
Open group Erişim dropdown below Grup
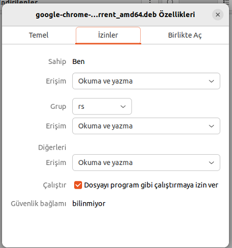pyautogui.click(x=146, y=126)
